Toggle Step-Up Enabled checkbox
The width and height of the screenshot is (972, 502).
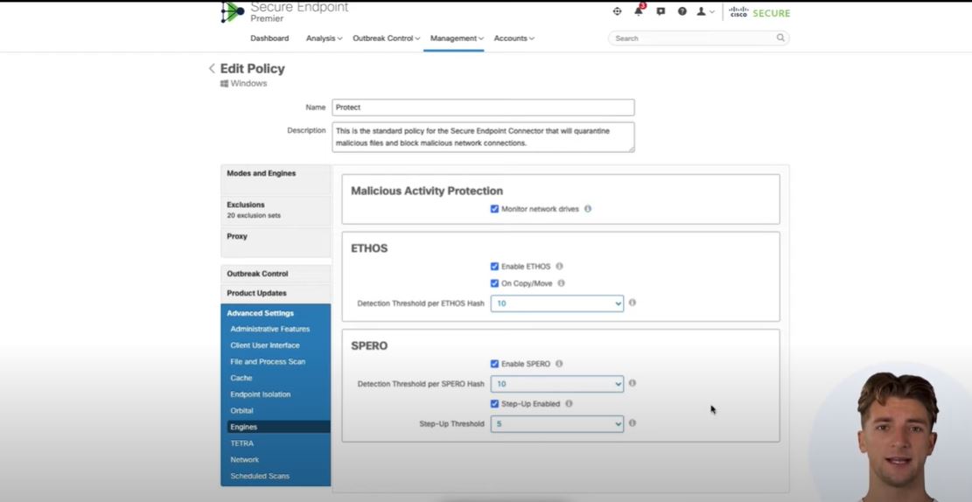[494, 403]
